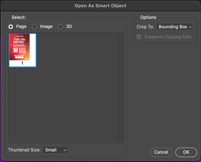This screenshot has height=162, width=201.
Task: Select the 3D radio button
Action: [60, 27]
